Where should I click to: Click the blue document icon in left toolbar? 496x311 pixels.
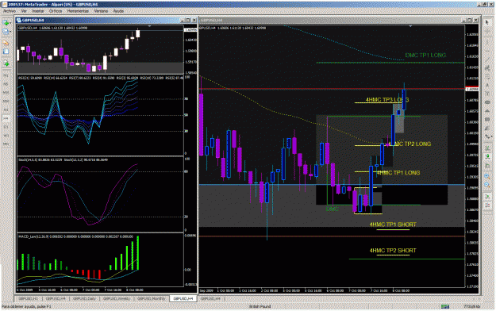pos(6,52)
